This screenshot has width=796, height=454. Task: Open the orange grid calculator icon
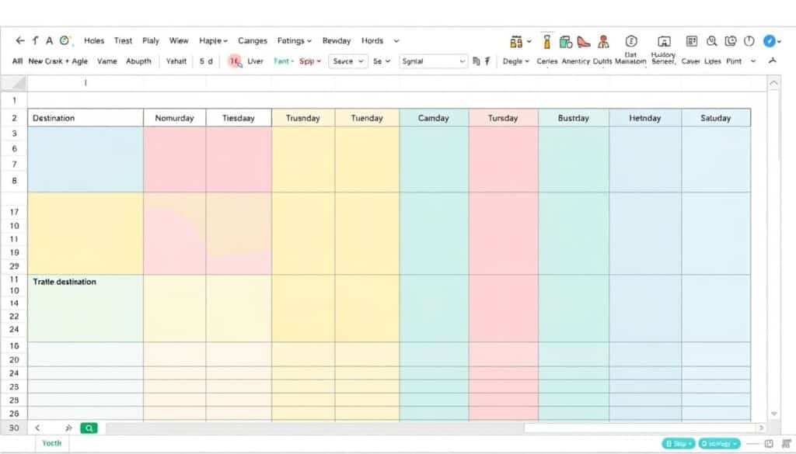(x=516, y=42)
